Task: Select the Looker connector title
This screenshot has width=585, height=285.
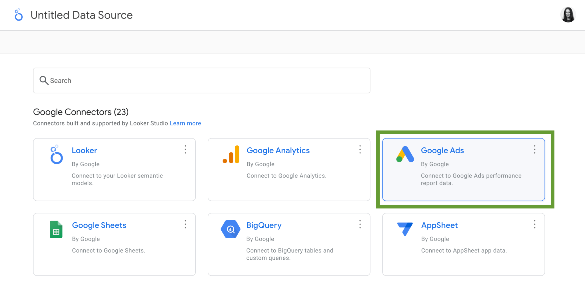Action: tap(85, 150)
